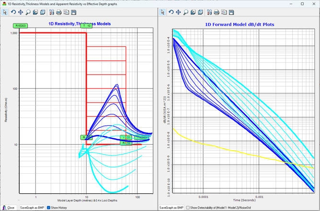This screenshot has height=211, width=320.
Task: Select the pointer tool in right toolbar
Action: pyautogui.click(x=162, y=12)
